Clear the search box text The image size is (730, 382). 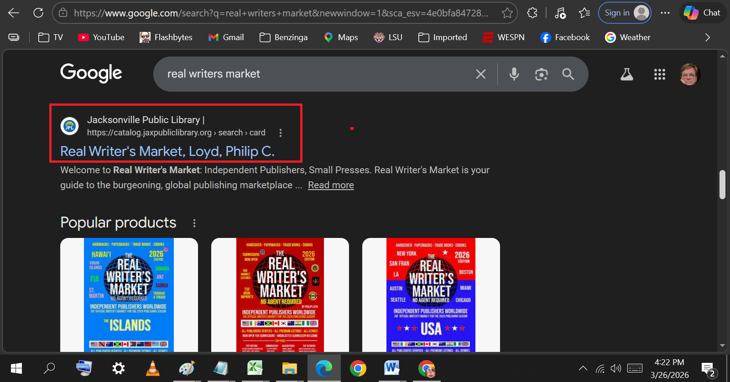coord(481,74)
